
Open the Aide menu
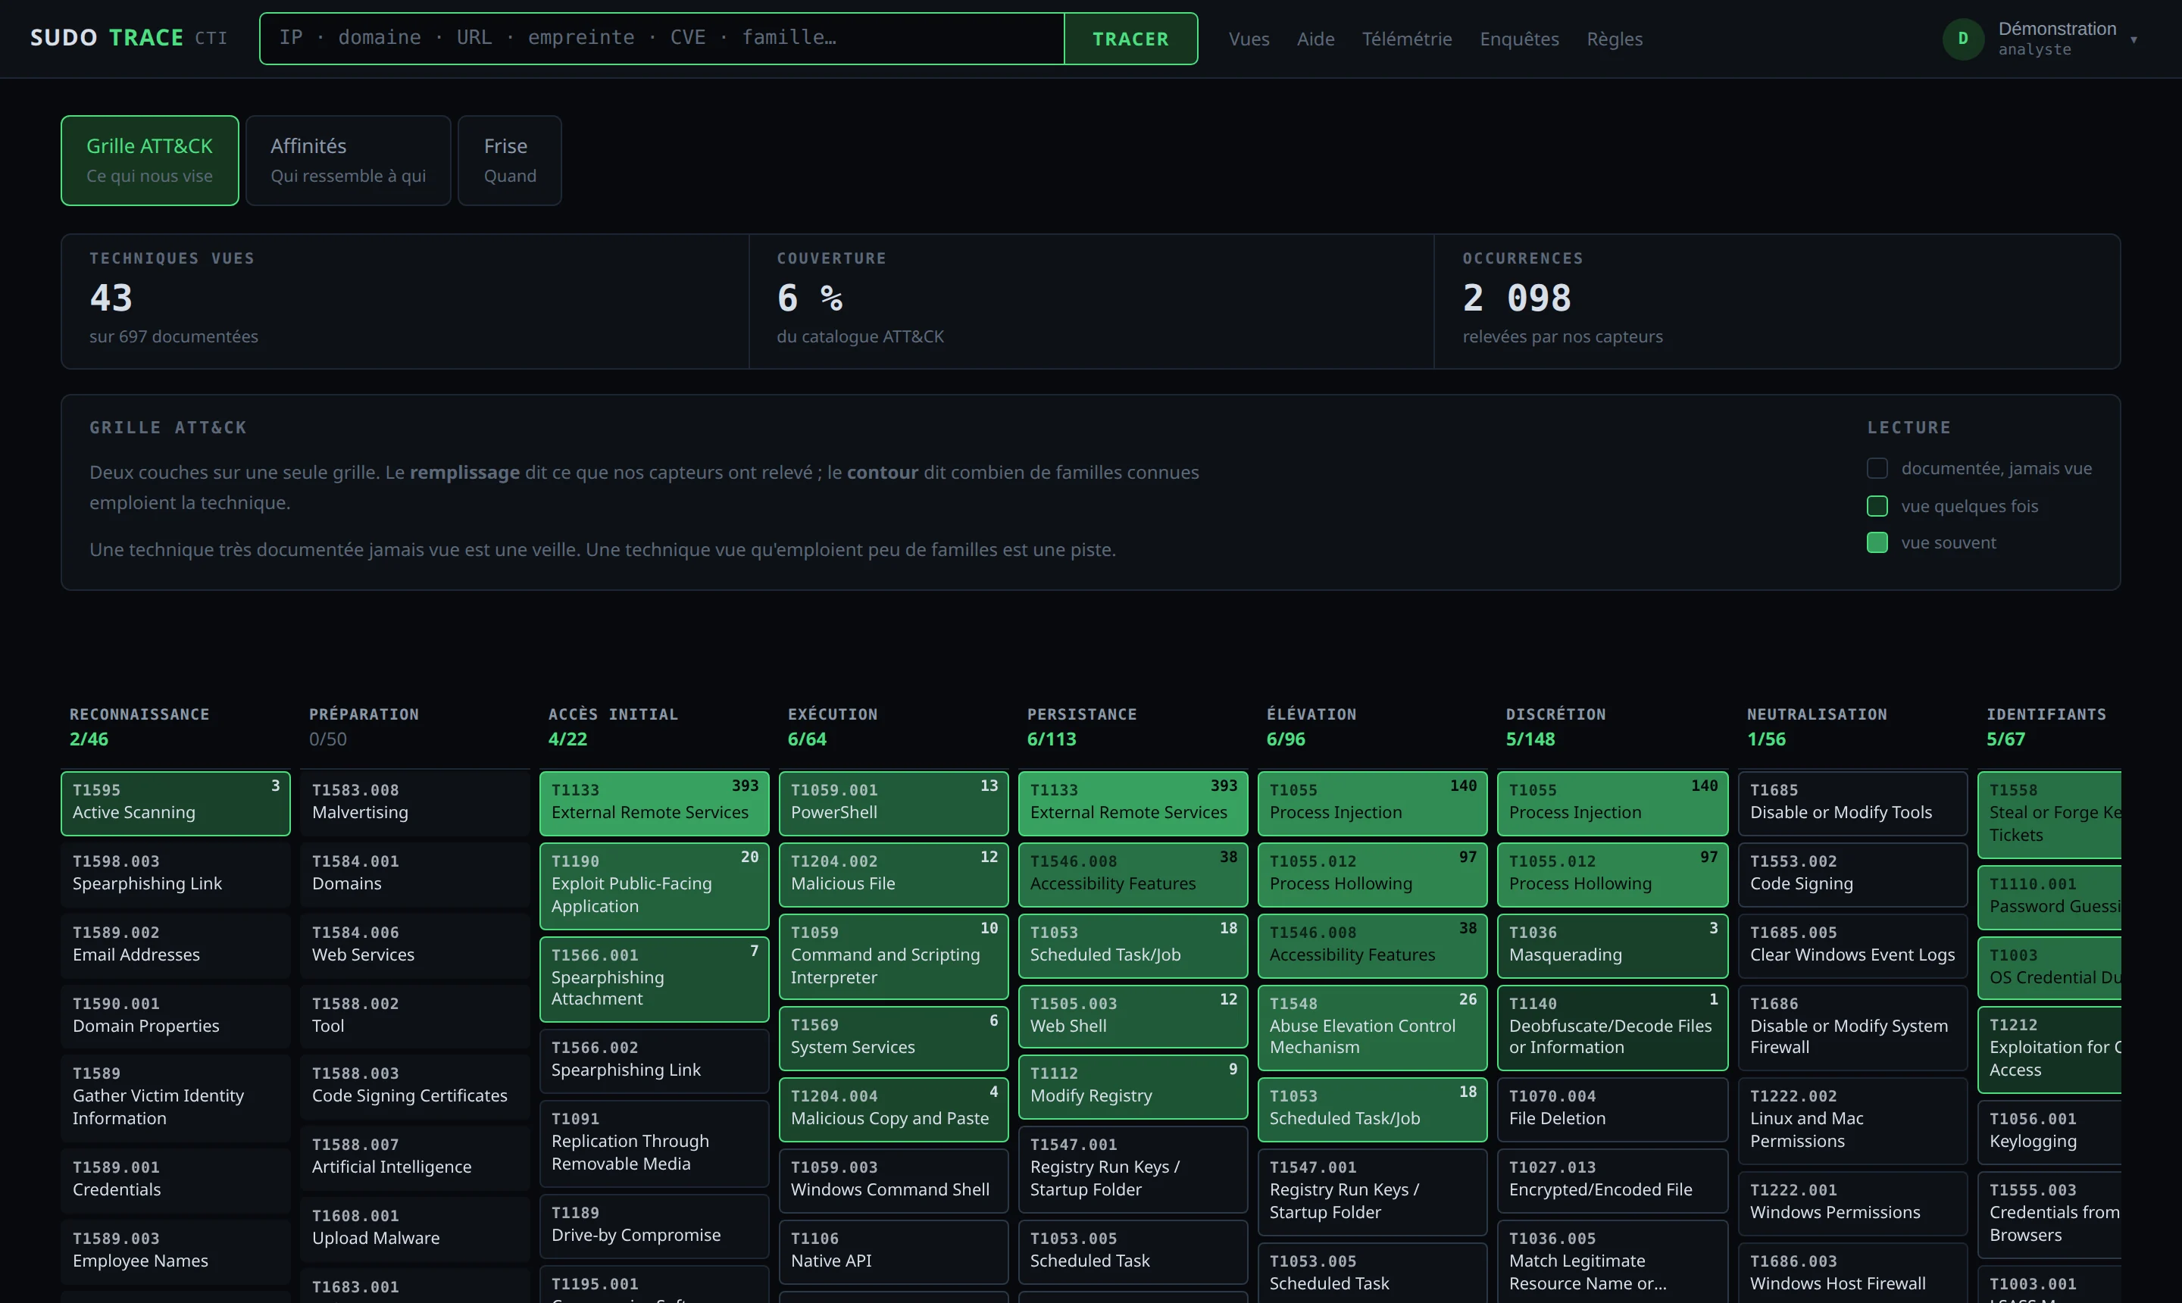(1315, 39)
